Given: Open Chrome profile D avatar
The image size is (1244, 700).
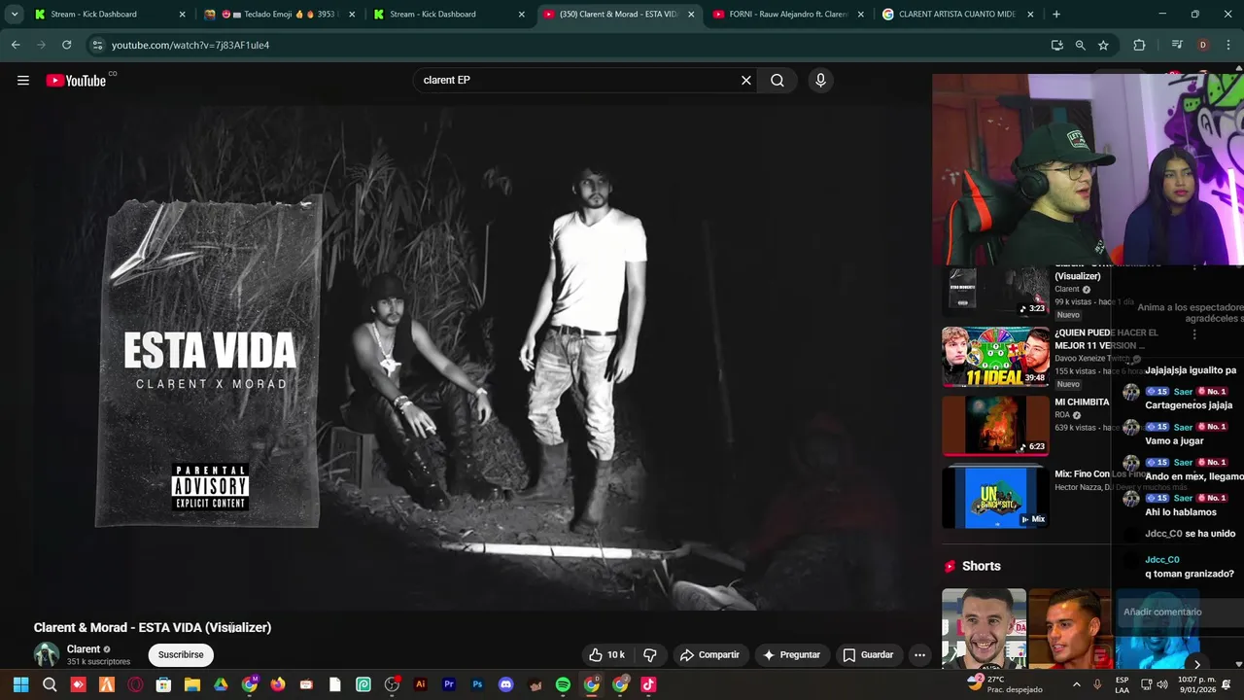Looking at the screenshot, I should tap(1203, 45).
